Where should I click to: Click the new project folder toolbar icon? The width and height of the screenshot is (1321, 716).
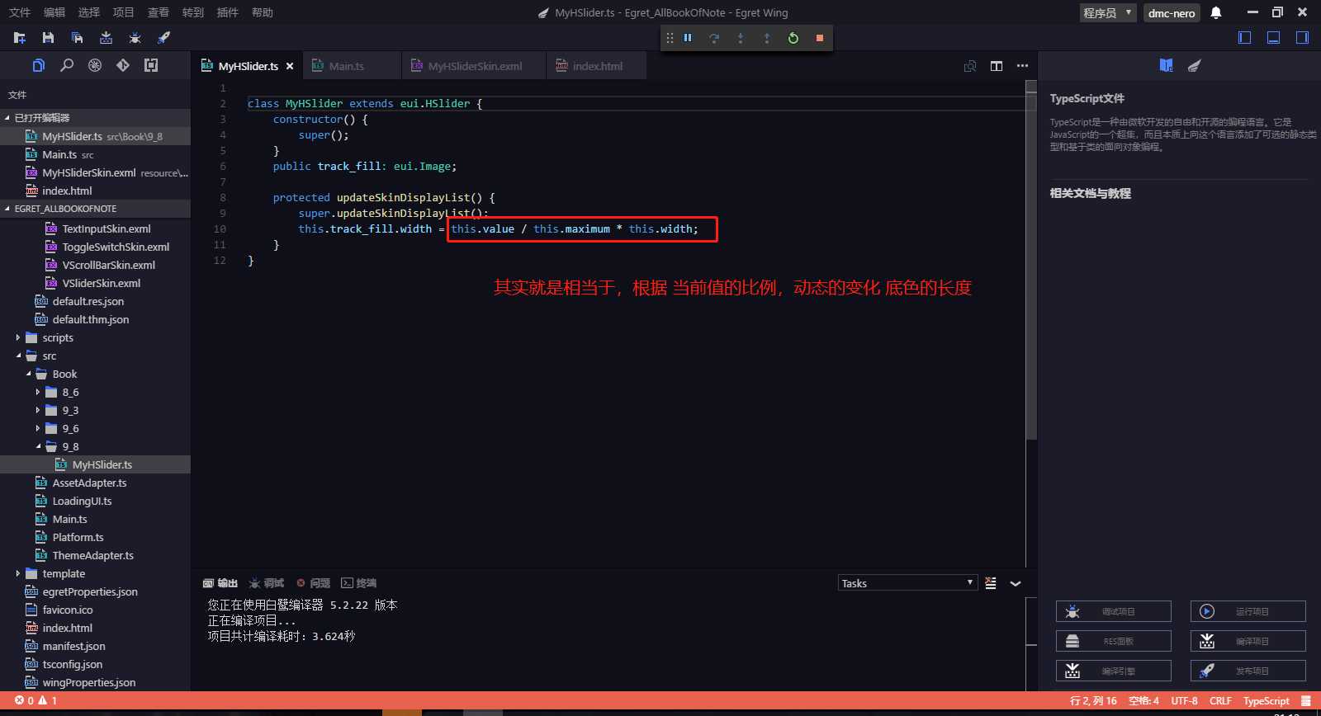click(20, 38)
